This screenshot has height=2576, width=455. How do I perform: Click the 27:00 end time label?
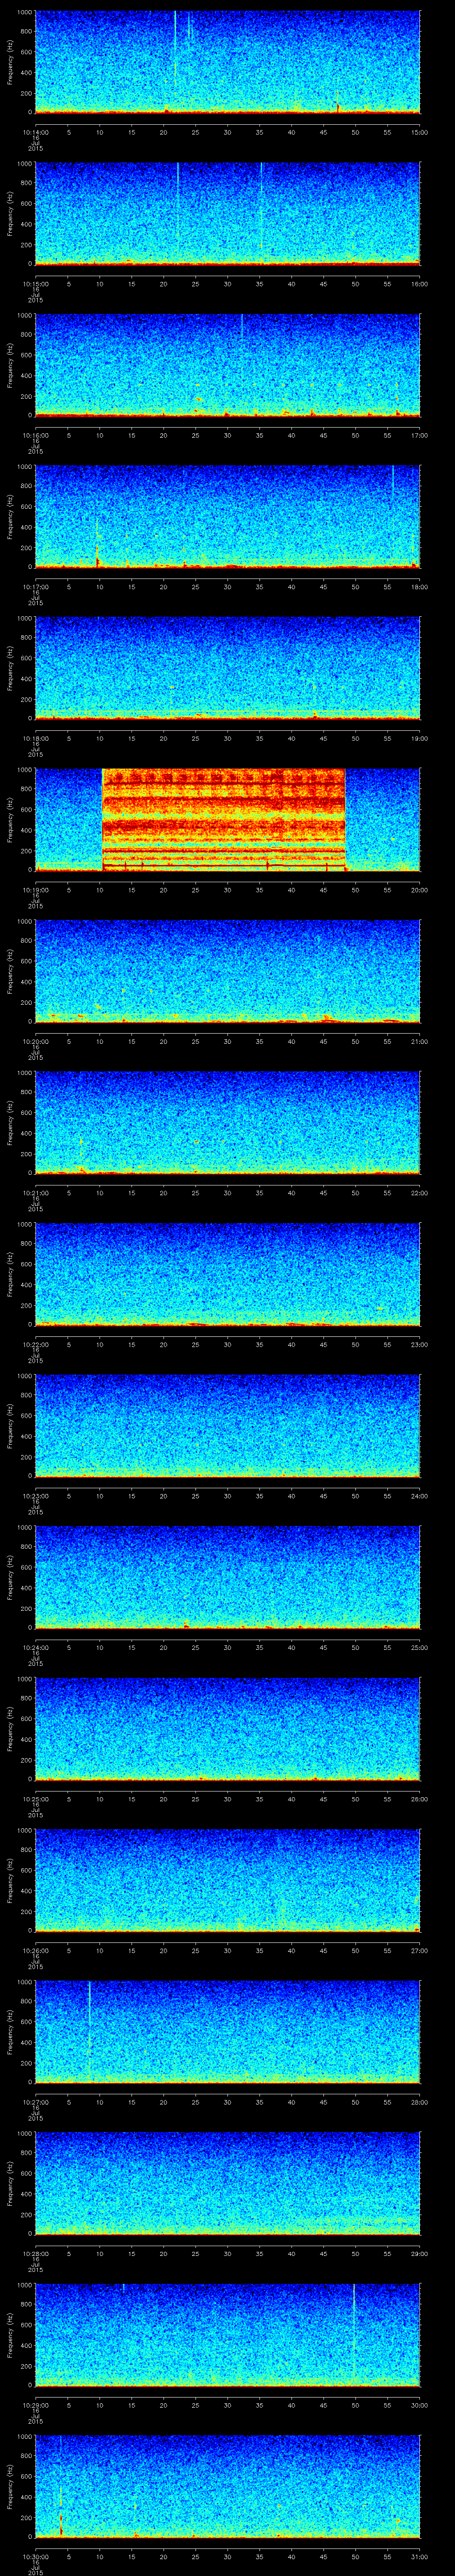(x=419, y=1950)
